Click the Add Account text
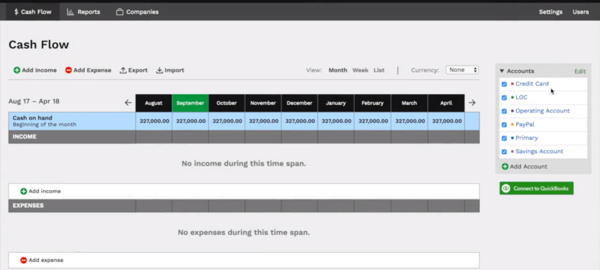Screen dimensions: 600x270 (x=529, y=166)
